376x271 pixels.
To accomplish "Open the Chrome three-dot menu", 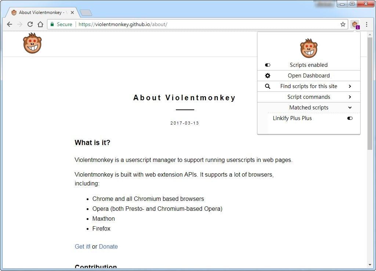I will [367, 24].
